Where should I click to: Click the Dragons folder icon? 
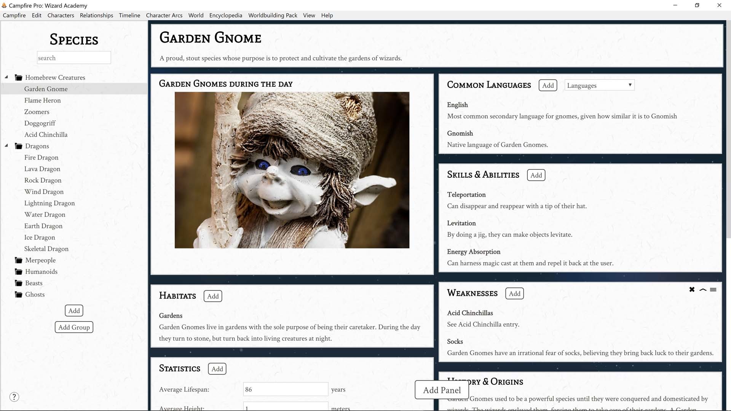pyautogui.click(x=18, y=146)
